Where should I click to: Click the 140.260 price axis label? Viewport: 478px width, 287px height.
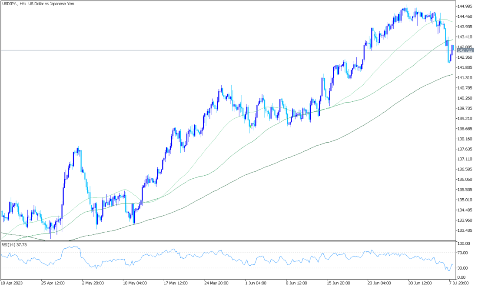pos(465,98)
